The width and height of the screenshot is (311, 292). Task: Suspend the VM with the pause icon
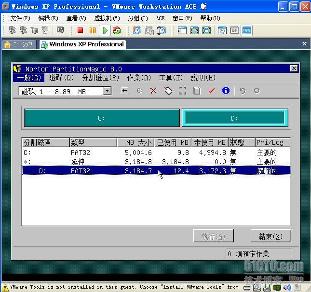coord(93,30)
